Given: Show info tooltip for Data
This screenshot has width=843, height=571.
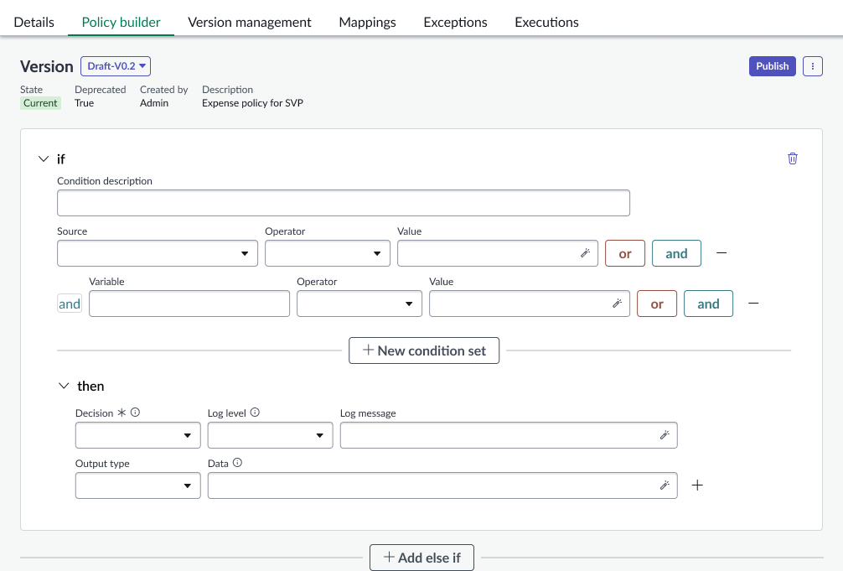Looking at the screenshot, I should 237,463.
